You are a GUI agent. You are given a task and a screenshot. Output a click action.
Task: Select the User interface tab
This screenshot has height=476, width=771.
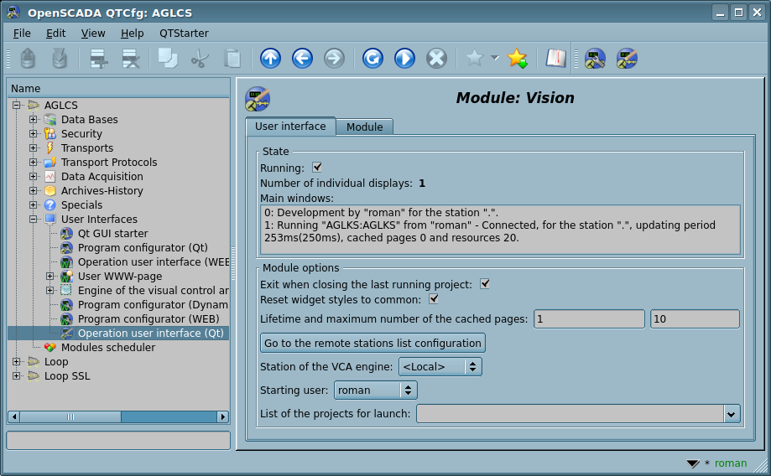(x=290, y=127)
